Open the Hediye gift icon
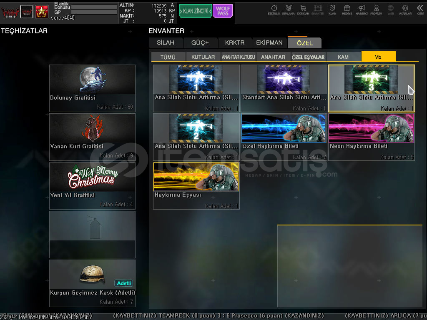The height and width of the screenshot is (320, 427). (x=347, y=10)
